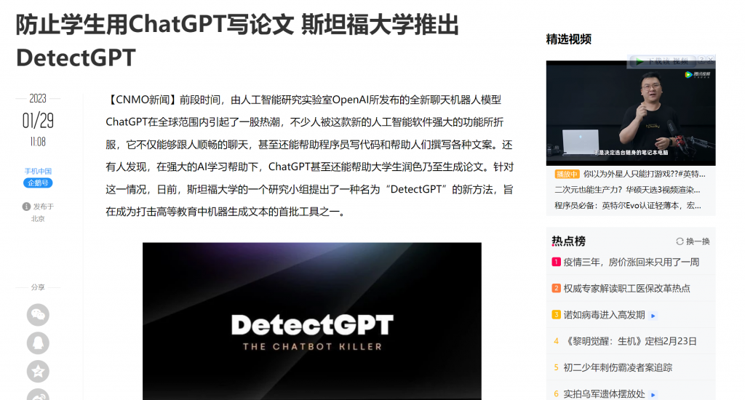Open hot item 诺如病毒进入高发期

(604, 314)
